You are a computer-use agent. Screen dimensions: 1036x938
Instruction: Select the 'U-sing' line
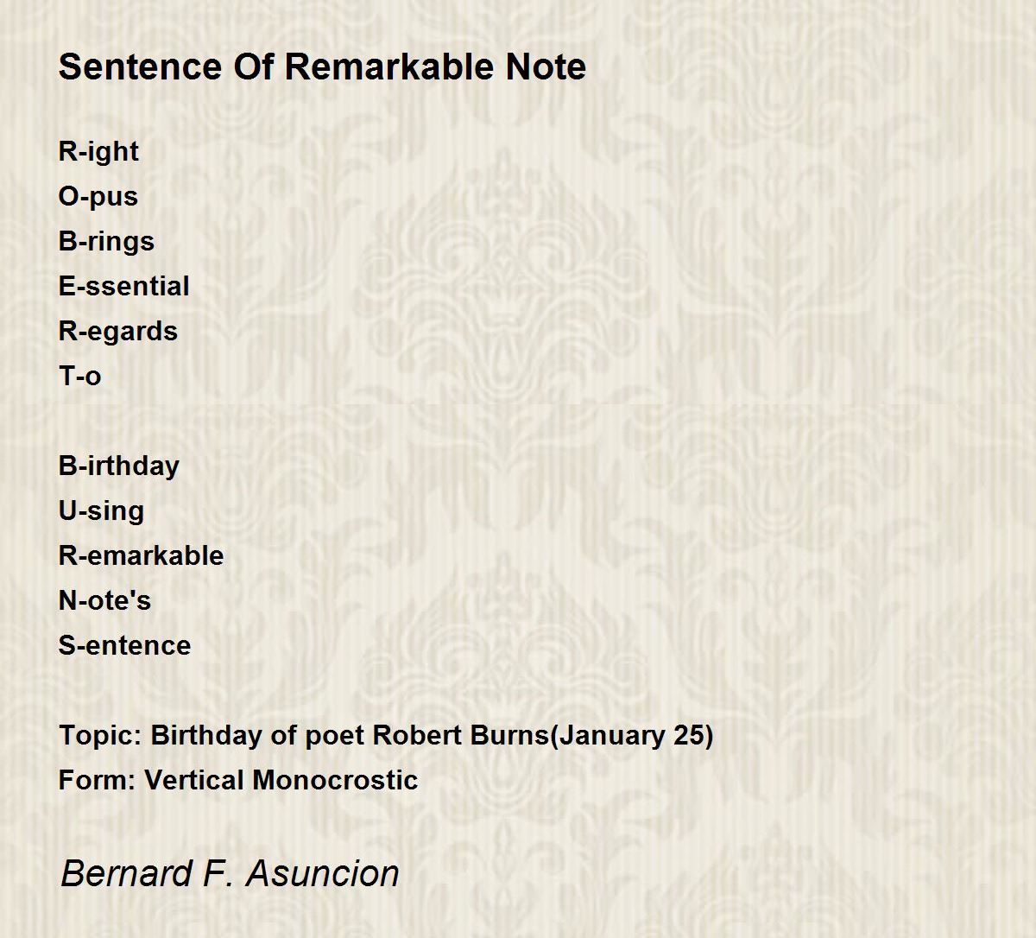pos(101,511)
